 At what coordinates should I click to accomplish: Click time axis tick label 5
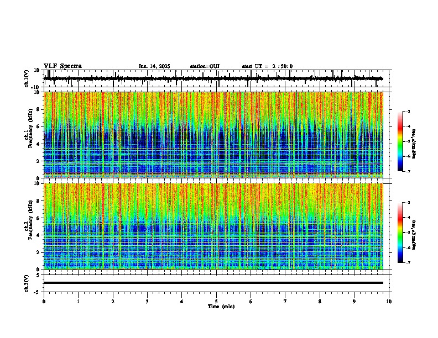point(216,302)
